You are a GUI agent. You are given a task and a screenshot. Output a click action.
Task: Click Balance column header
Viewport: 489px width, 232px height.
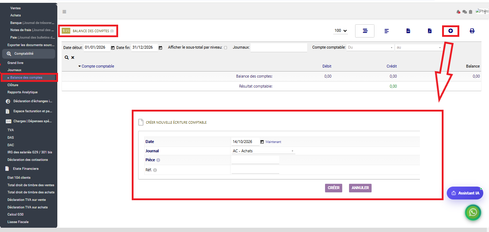pos(473,66)
